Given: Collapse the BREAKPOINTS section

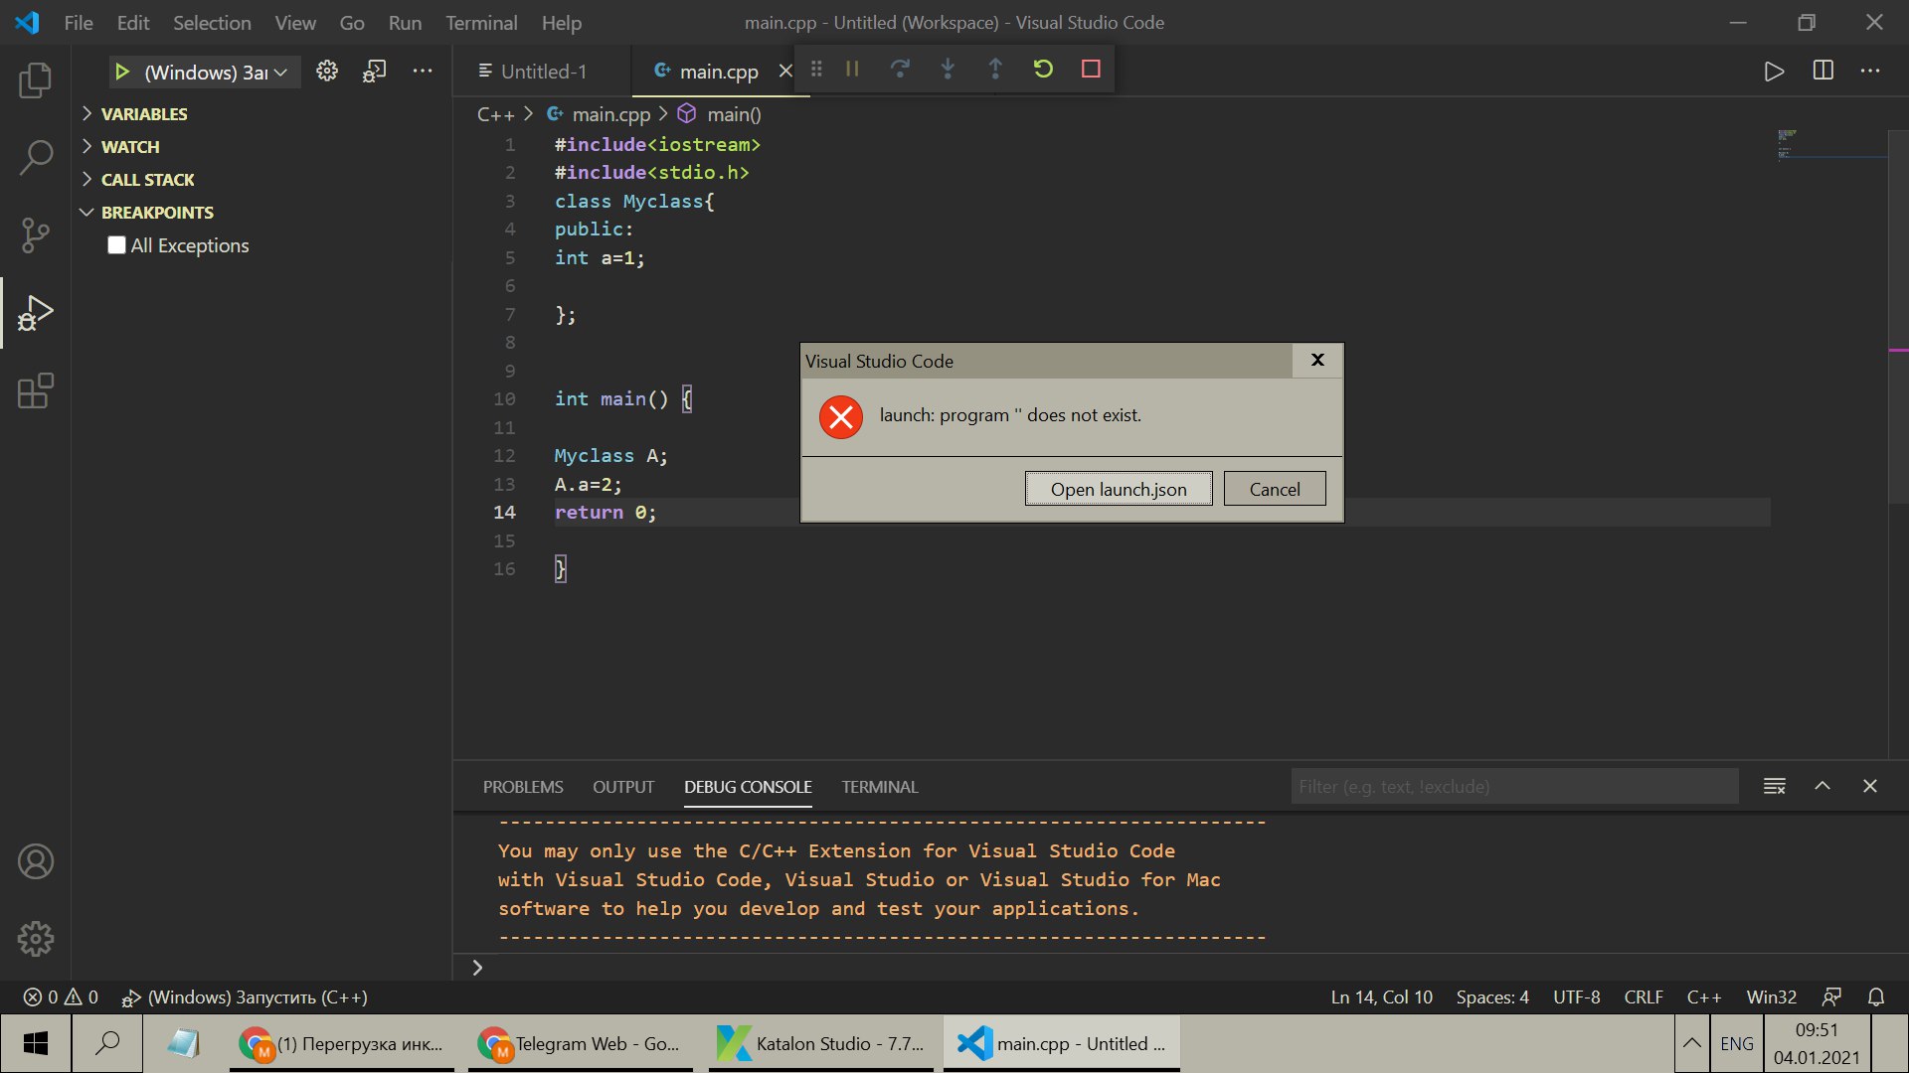Looking at the screenshot, I should (157, 213).
